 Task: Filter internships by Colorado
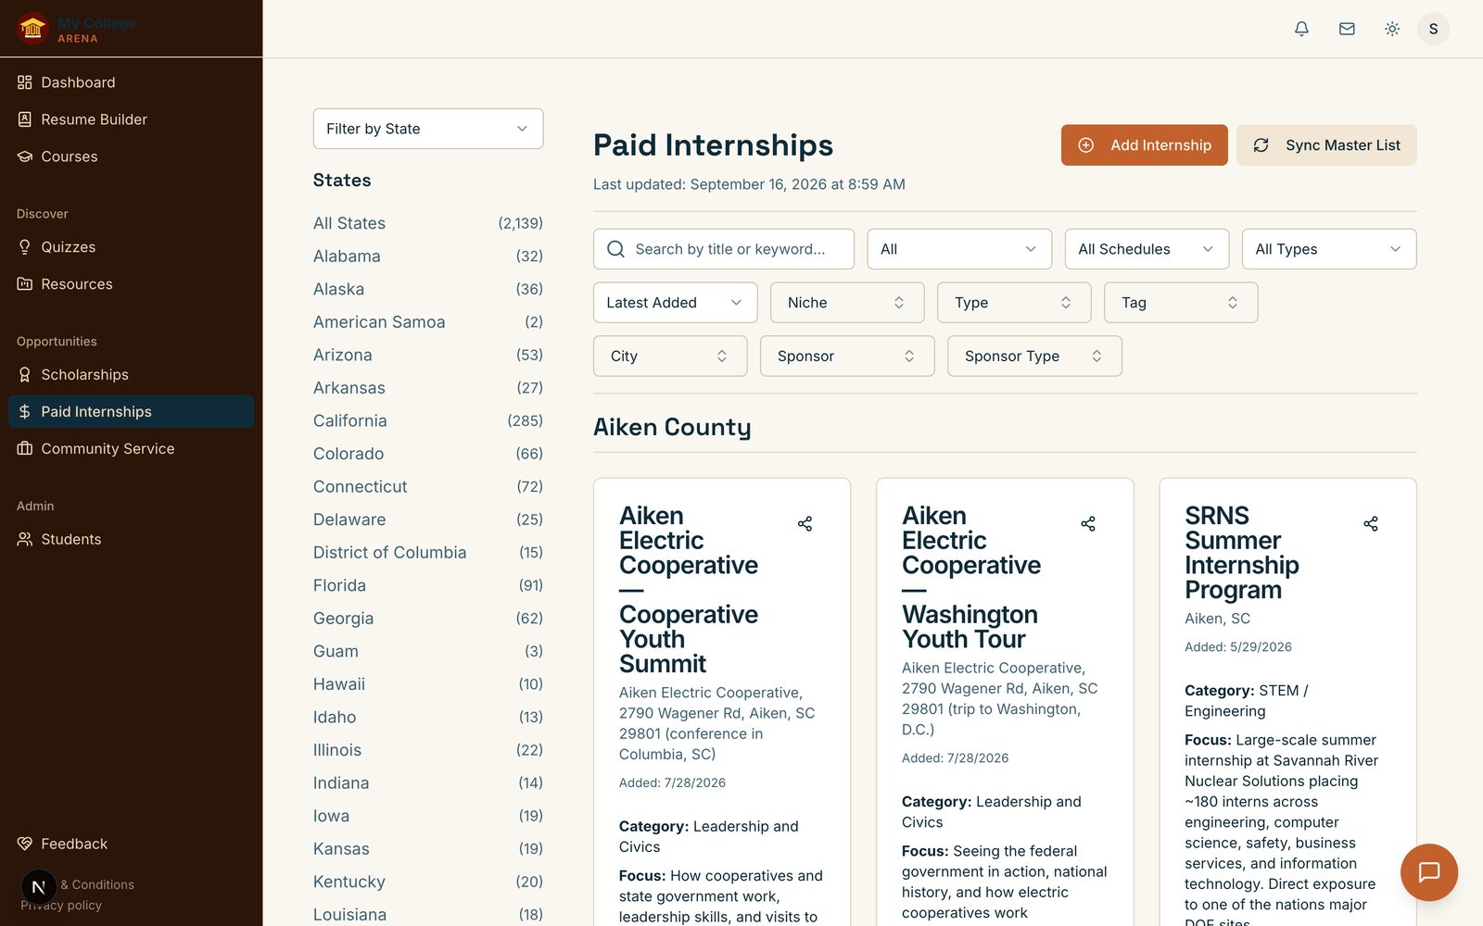[428, 454]
